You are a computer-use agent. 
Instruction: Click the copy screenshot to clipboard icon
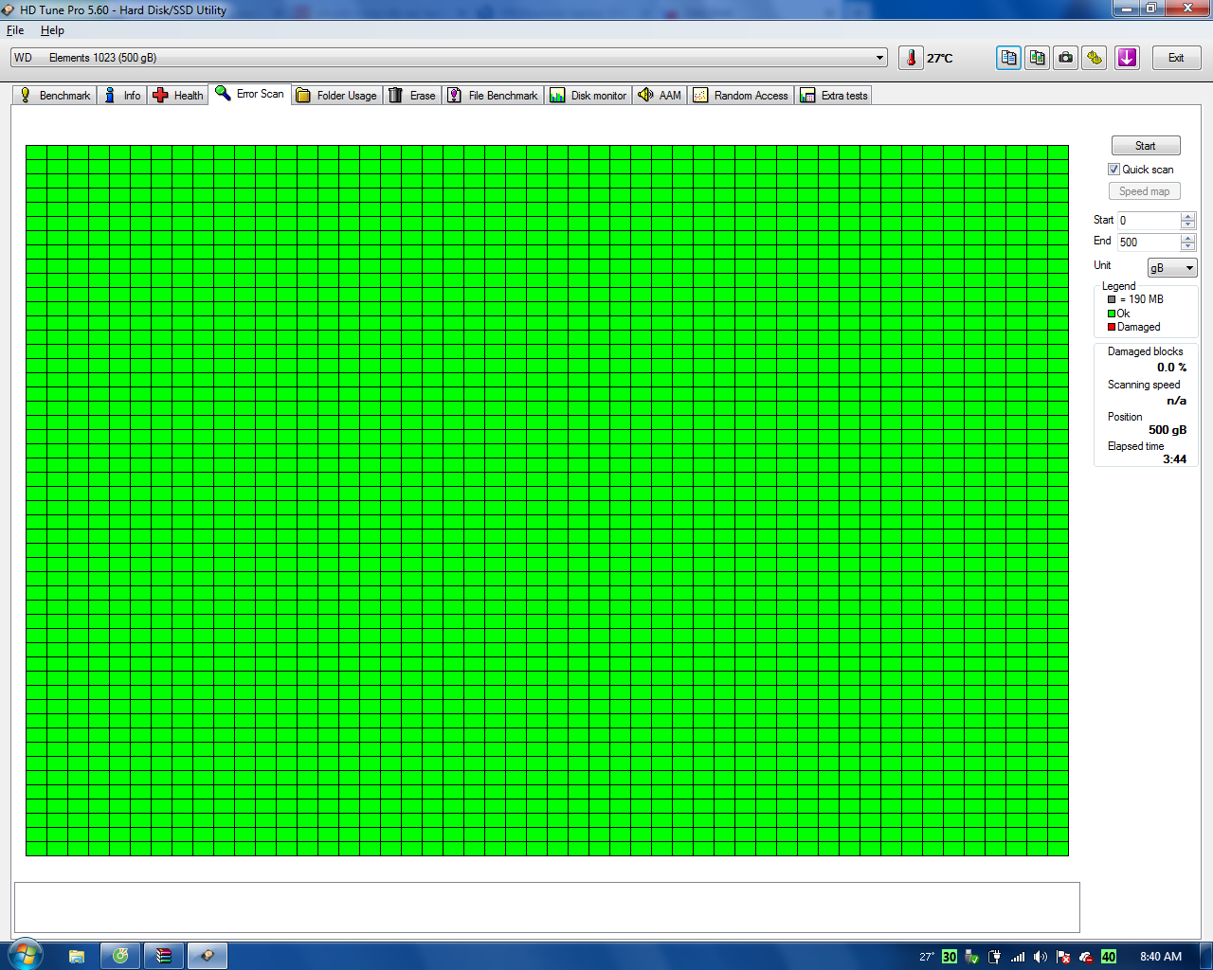click(1036, 58)
